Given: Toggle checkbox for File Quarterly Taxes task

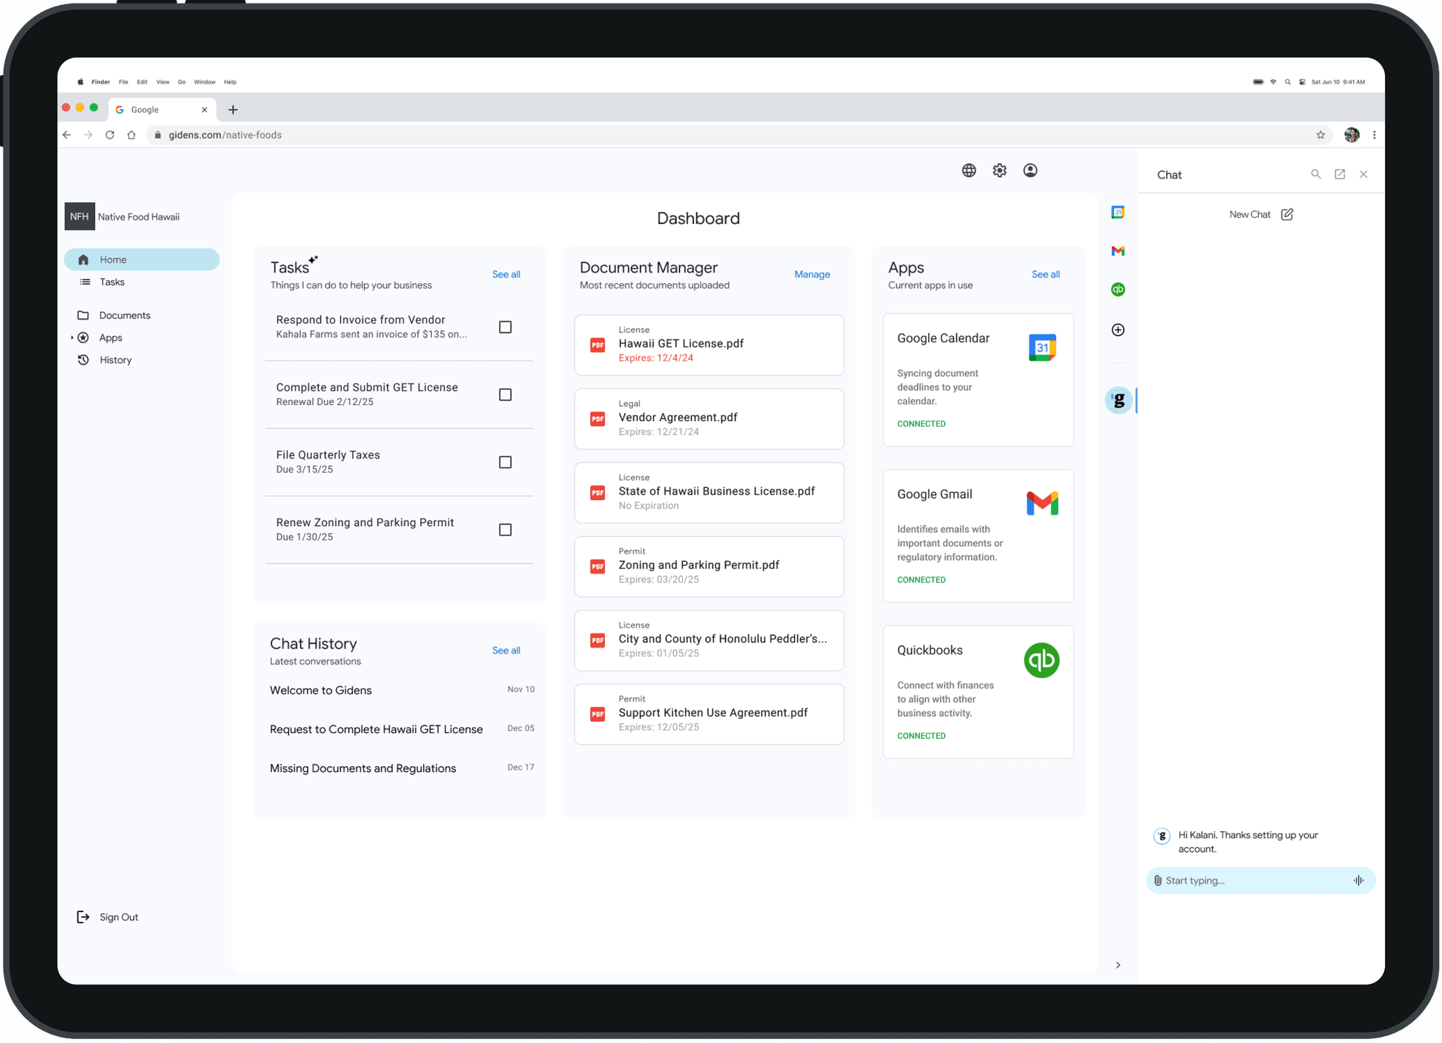Looking at the screenshot, I should pos(505,461).
